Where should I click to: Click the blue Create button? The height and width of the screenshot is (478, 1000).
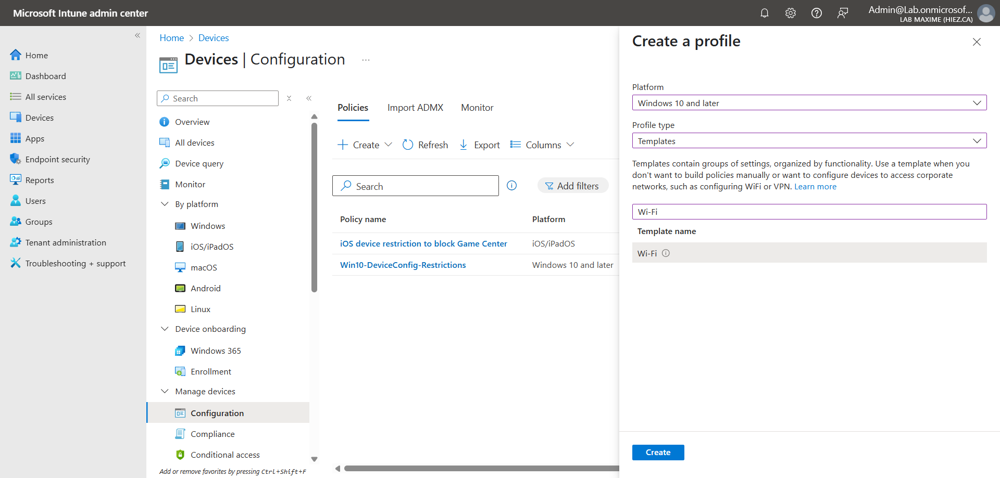pyautogui.click(x=658, y=453)
